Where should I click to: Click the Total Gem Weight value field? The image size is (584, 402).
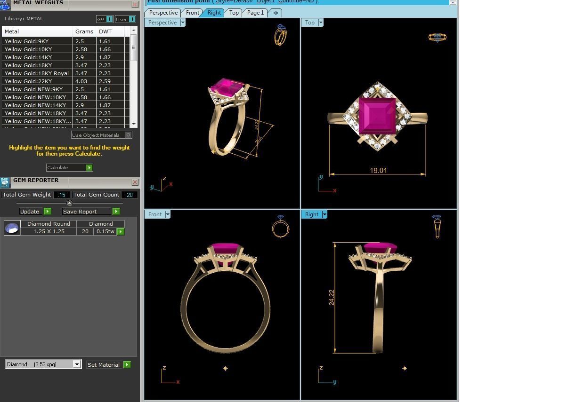(62, 195)
